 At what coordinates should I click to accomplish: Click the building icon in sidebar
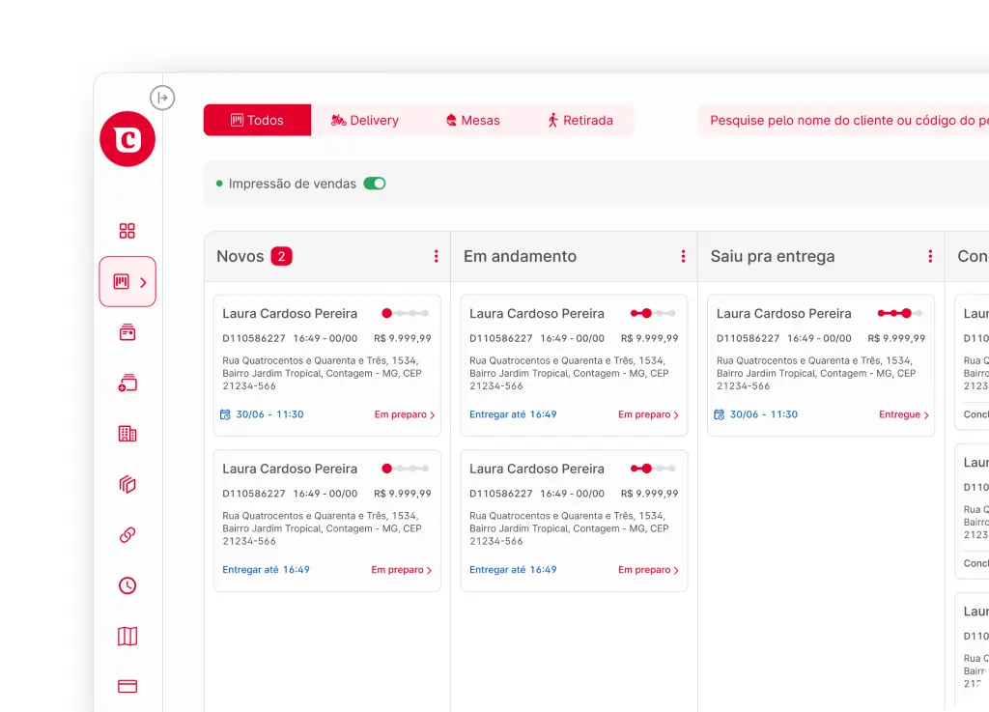[x=127, y=434]
